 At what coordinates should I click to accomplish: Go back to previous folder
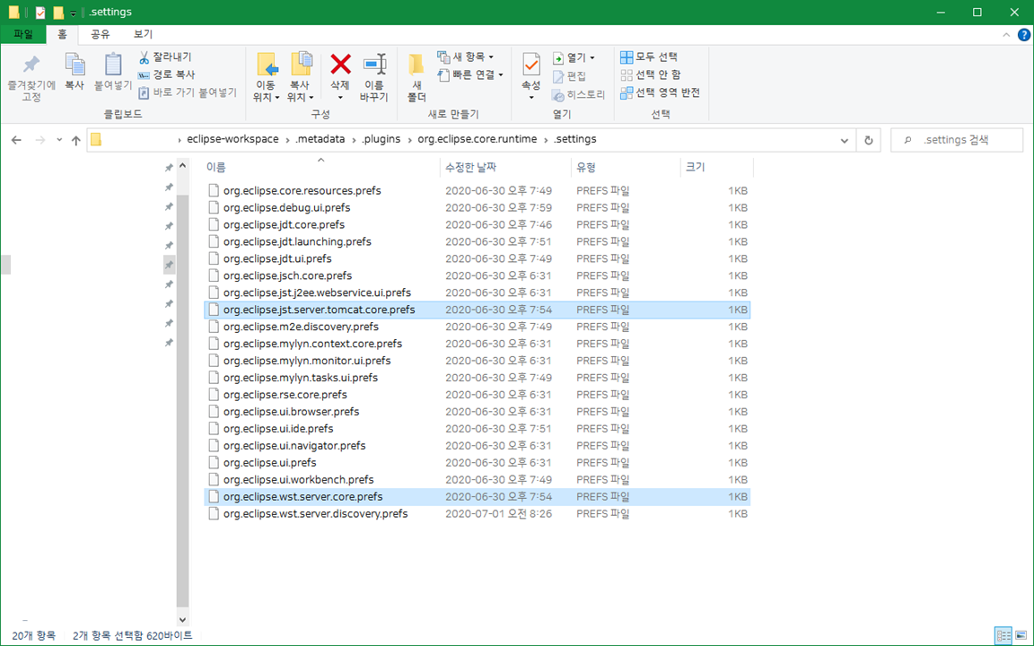(x=16, y=140)
